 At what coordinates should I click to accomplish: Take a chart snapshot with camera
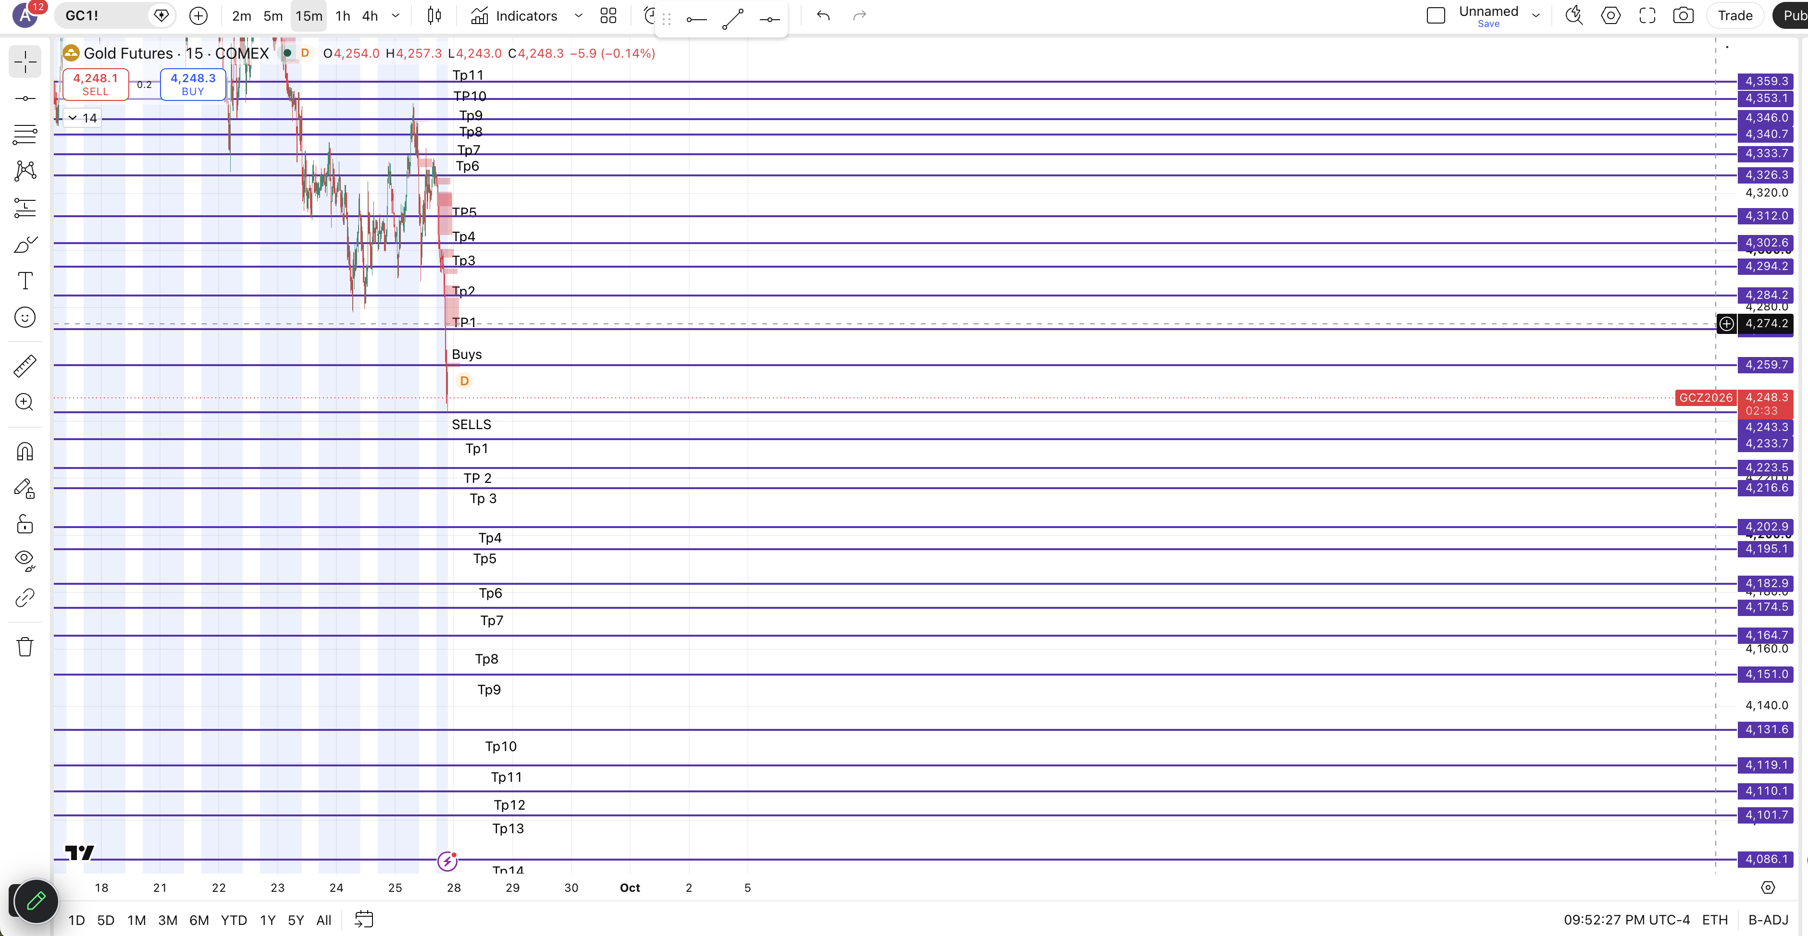(1683, 15)
